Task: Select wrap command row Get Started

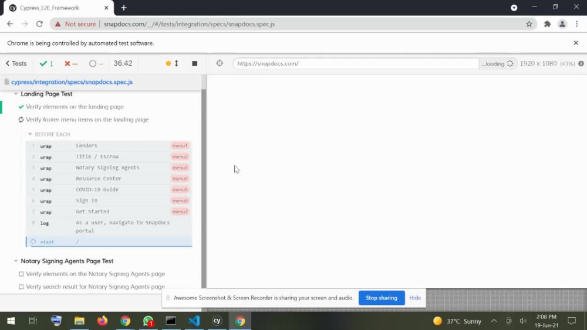Action: tap(109, 212)
